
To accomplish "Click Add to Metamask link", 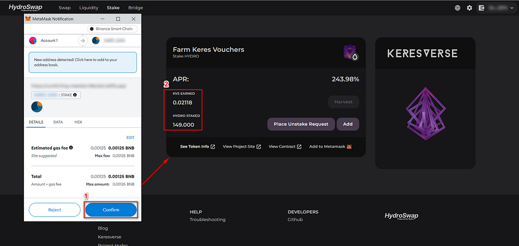I will 330,147.
